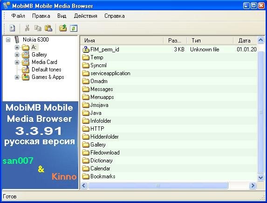Image resolution: width=267 pixels, height=203 pixels.
Task: Click the vertical scrollbar thumb
Action: coord(260,112)
